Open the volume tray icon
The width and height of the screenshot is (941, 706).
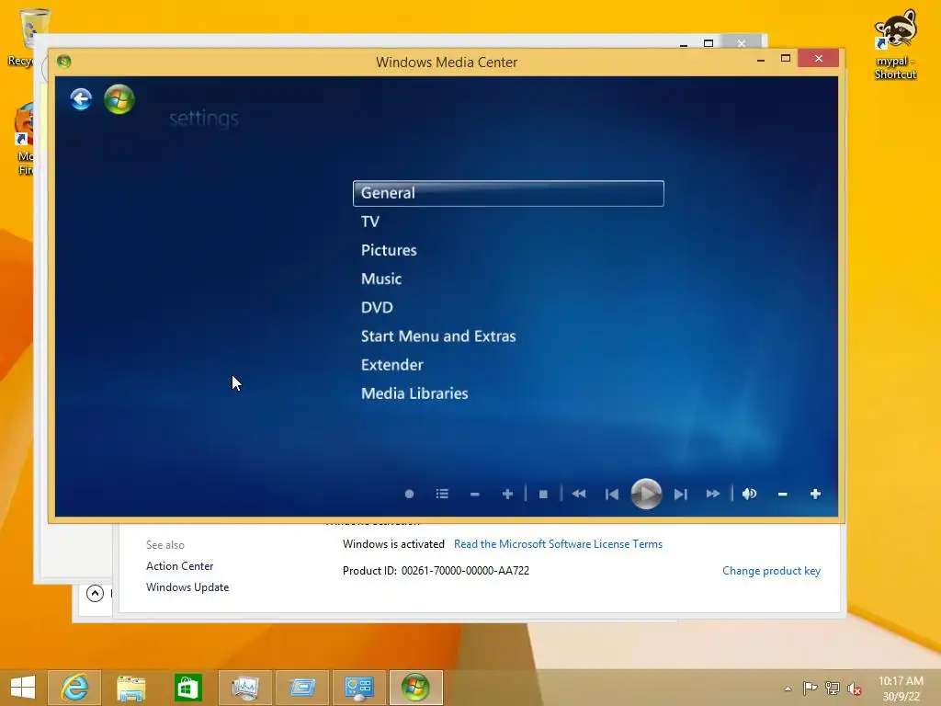pyautogui.click(x=855, y=688)
